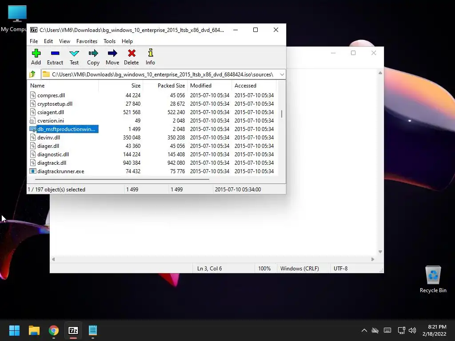
Task: Open the Help menu
Action: [x=127, y=41]
